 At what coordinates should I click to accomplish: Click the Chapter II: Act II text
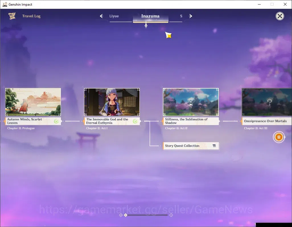coord(176,128)
